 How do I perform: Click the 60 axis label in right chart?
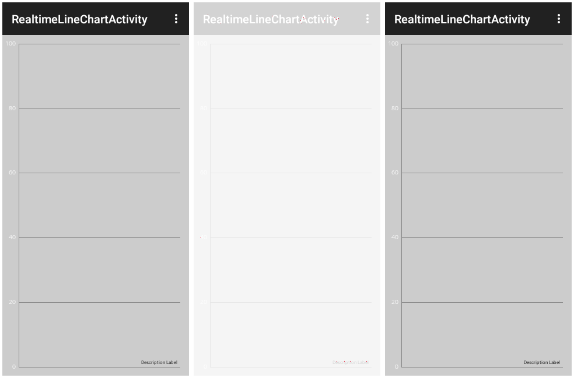[x=395, y=172]
